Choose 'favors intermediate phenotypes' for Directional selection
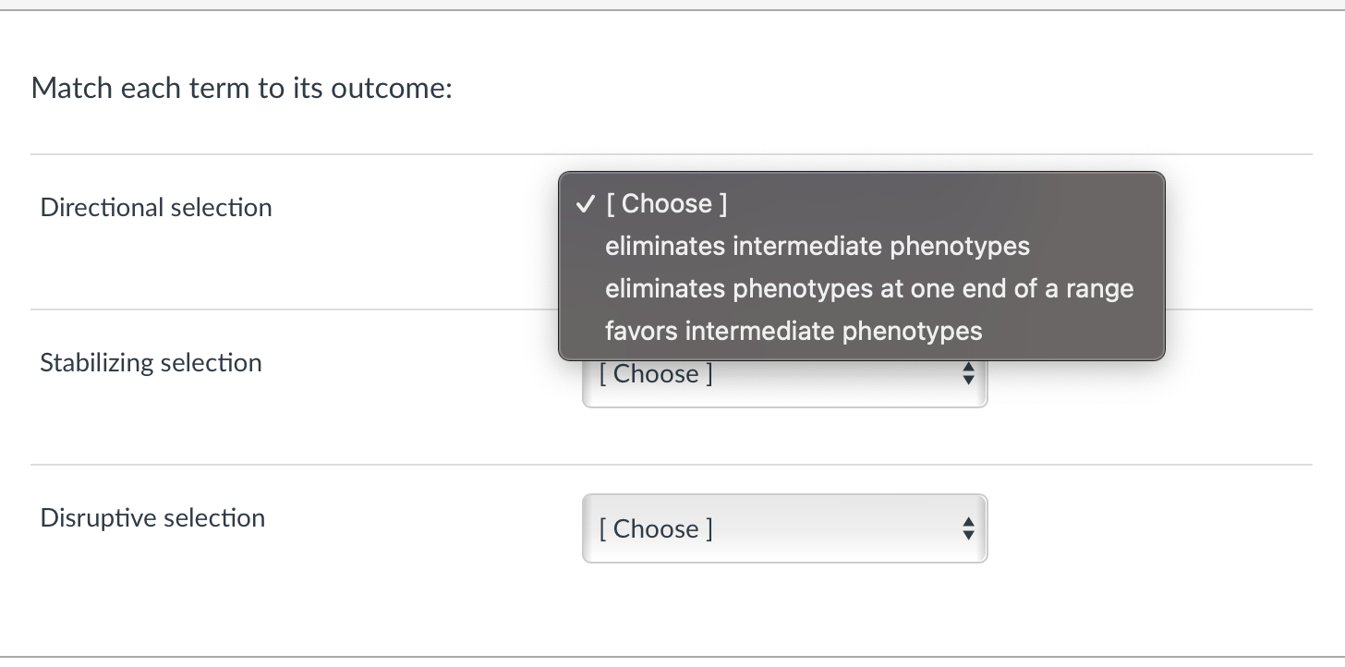 (x=793, y=332)
